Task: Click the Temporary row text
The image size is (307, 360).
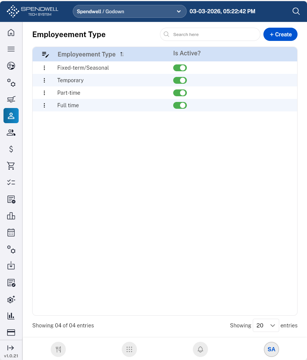Action: coord(70,80)
